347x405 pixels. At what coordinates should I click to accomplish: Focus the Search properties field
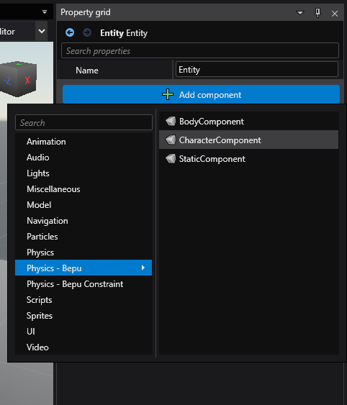tap(200, 50)
